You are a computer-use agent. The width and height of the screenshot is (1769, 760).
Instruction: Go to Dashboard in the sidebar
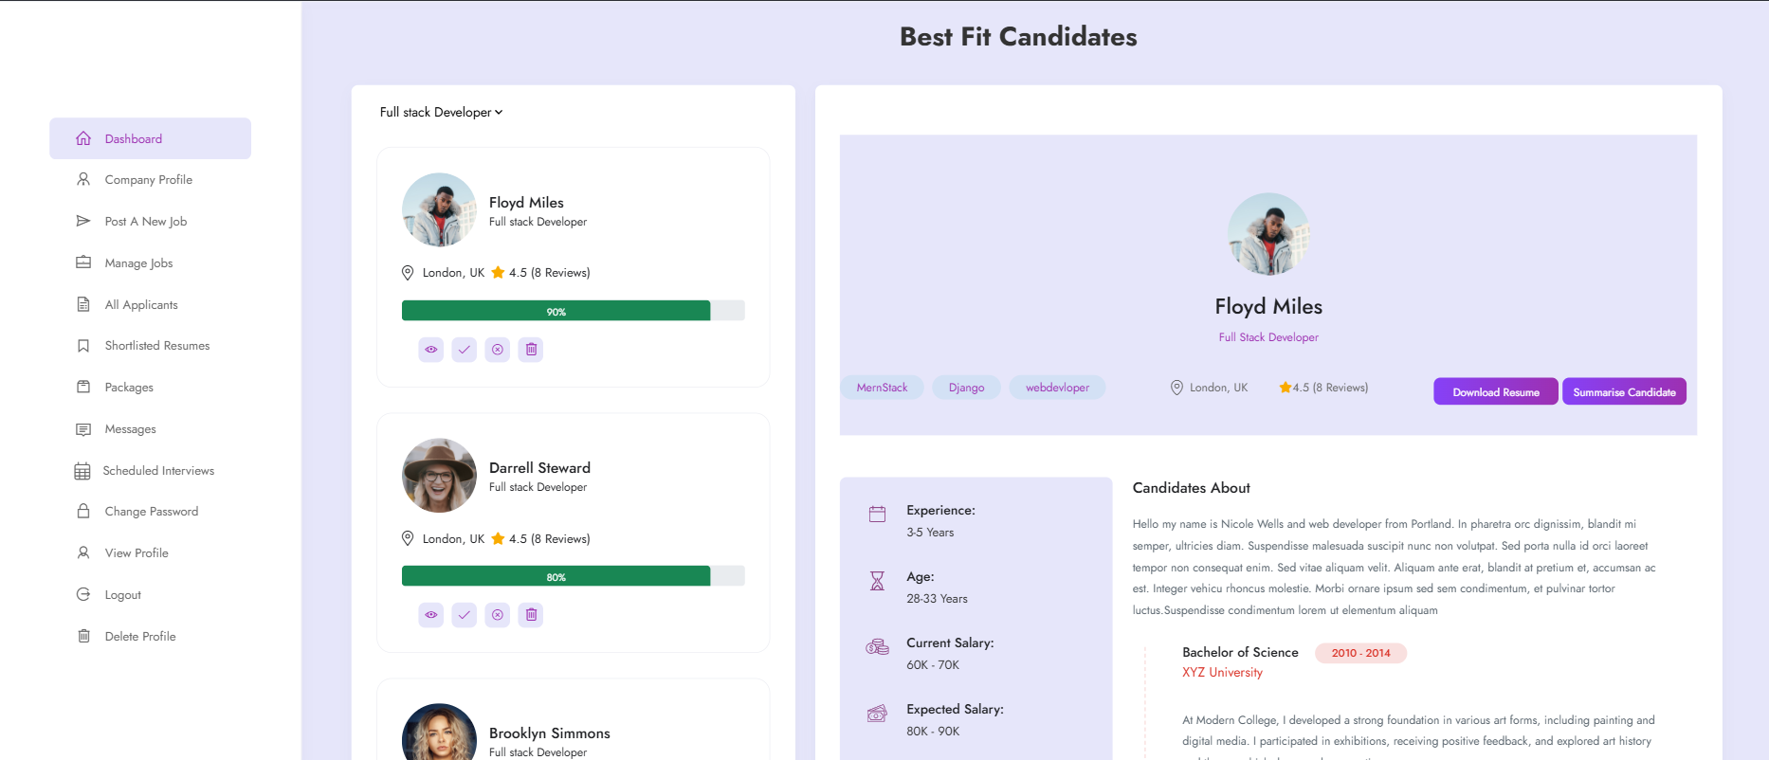click(150, 138)
